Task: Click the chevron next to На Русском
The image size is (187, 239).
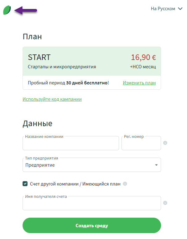Action: coord(181,9)
